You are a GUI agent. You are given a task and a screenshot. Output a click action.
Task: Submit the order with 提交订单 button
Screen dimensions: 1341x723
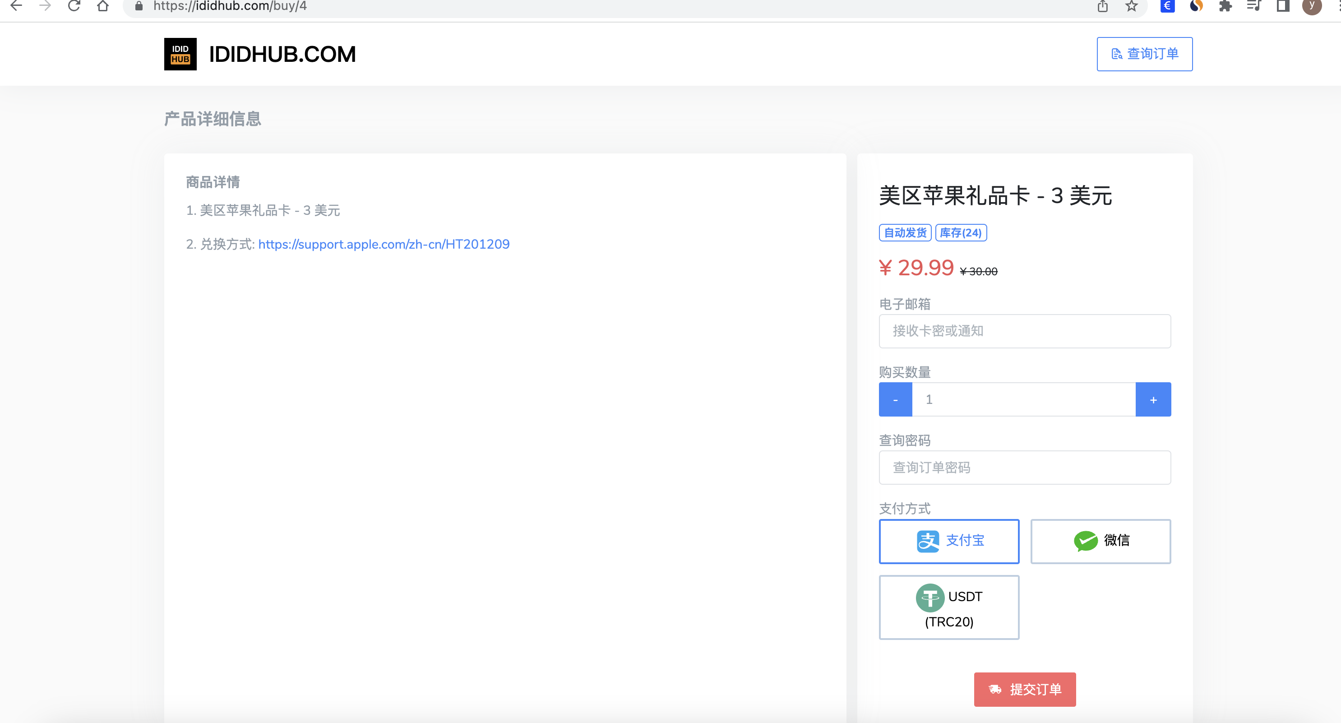pos(1025,689)
